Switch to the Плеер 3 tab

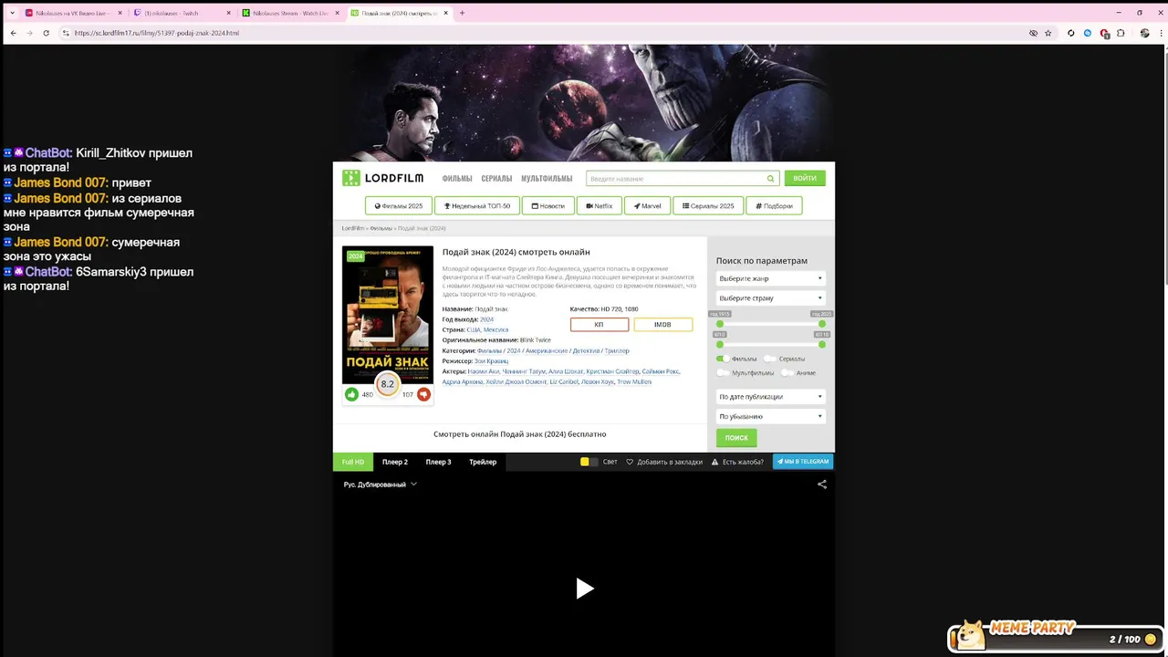[438, 462]
